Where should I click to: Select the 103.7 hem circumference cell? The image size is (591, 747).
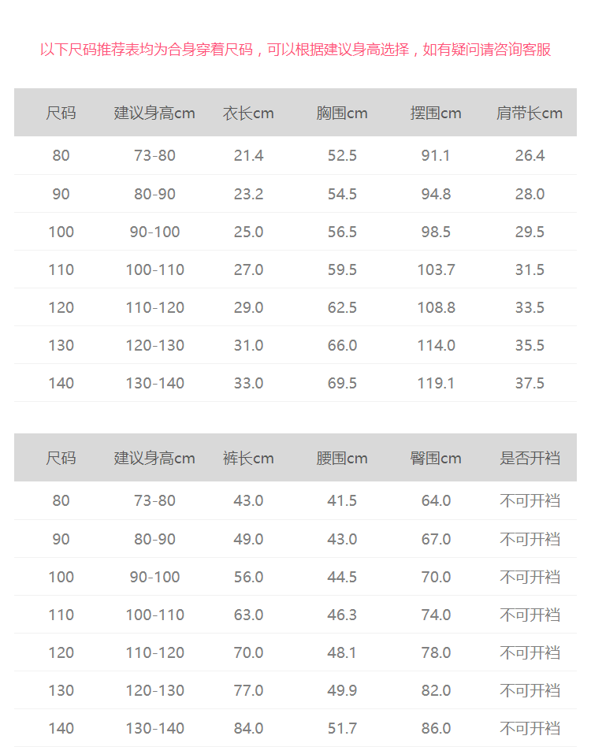(436, 269)
